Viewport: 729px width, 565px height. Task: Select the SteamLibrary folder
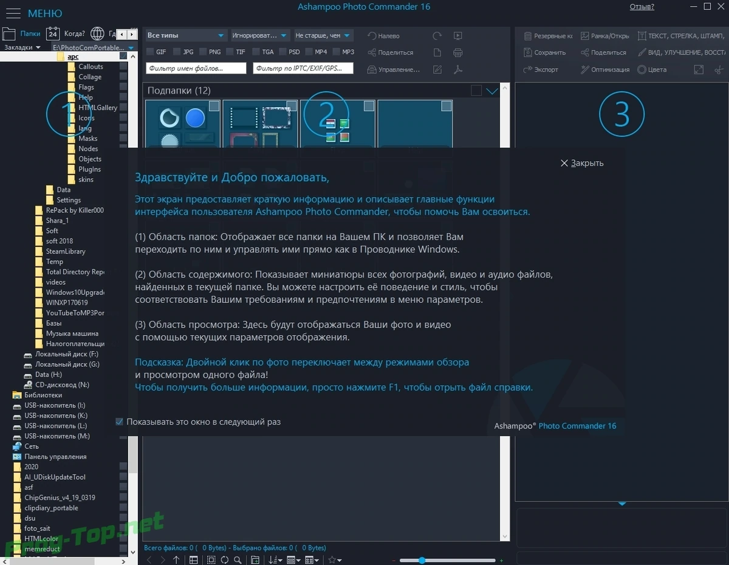[66, 251]
